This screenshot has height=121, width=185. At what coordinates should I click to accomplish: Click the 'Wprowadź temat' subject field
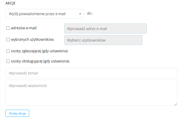point(91,73)
